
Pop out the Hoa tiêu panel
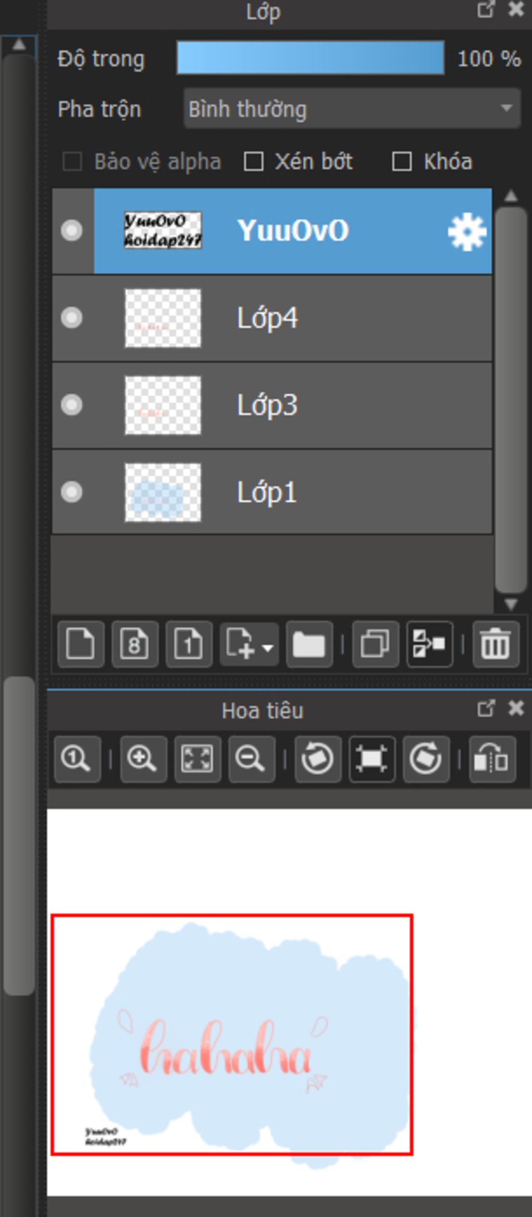485,708
